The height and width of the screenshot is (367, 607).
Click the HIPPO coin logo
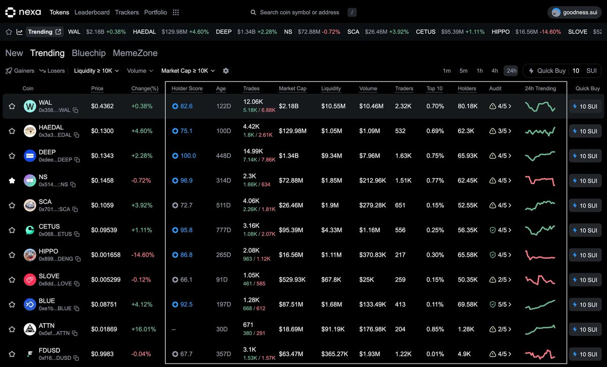pyautogui.click(x=30, y=255)
